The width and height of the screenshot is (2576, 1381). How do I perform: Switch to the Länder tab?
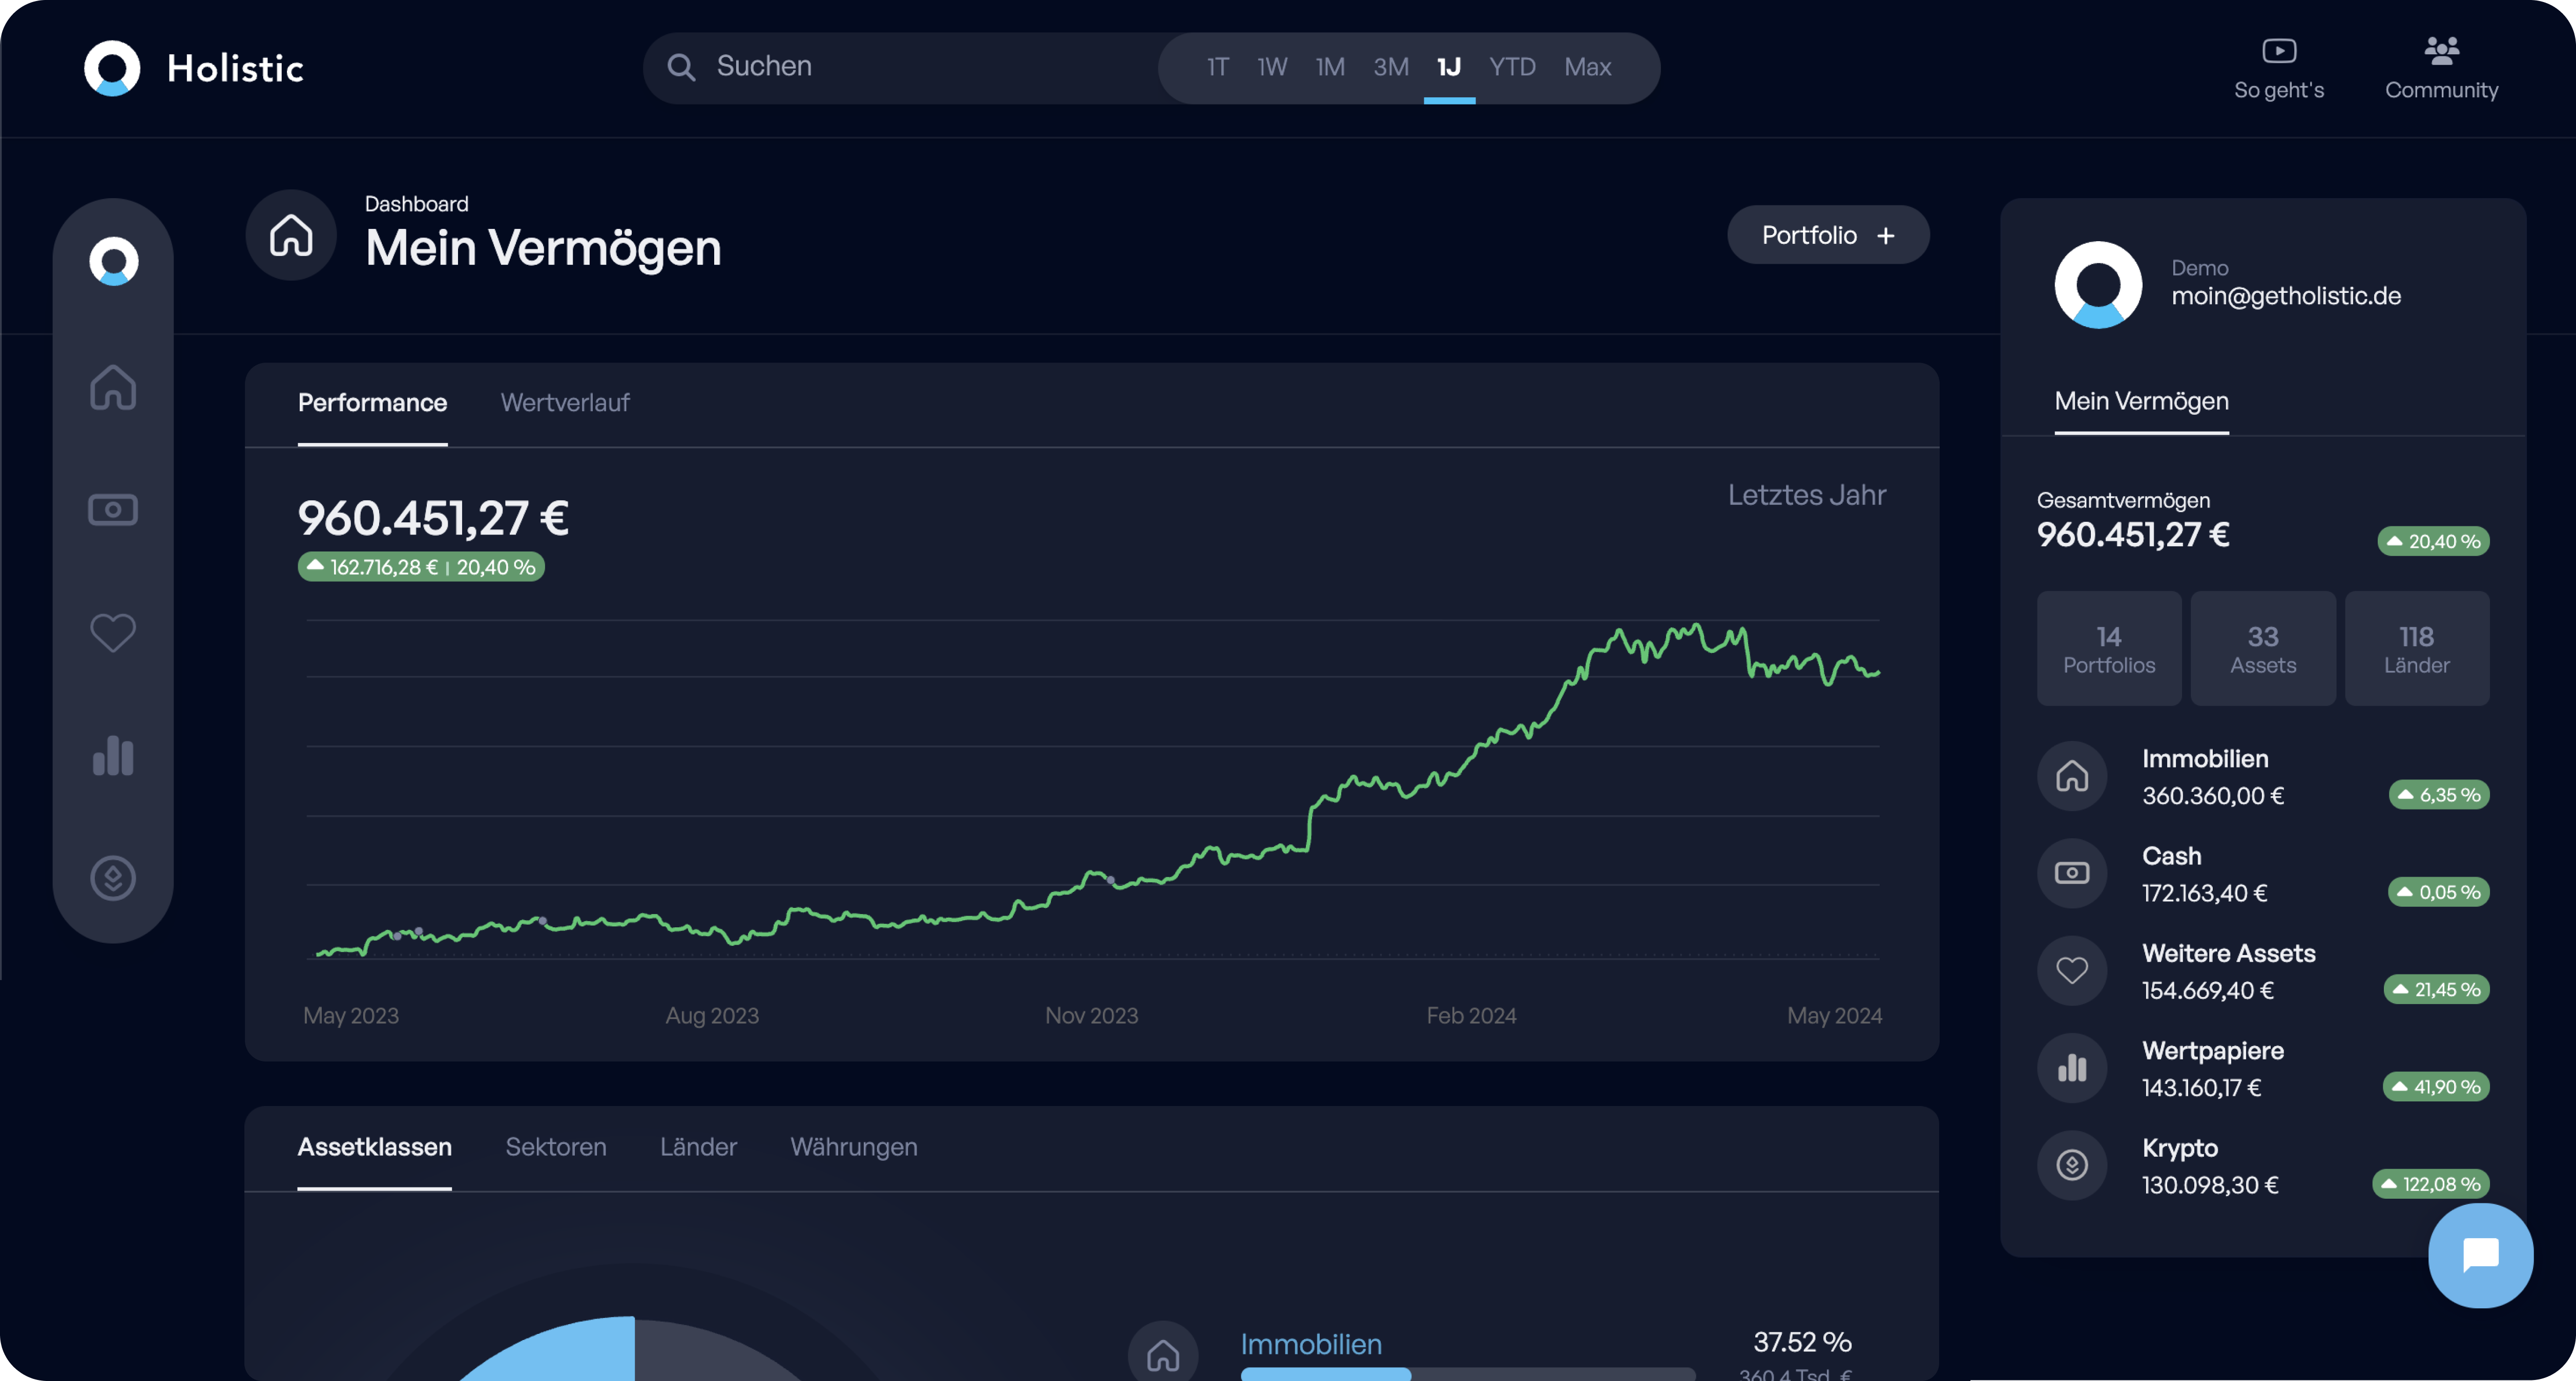(x=698, y=1147)
